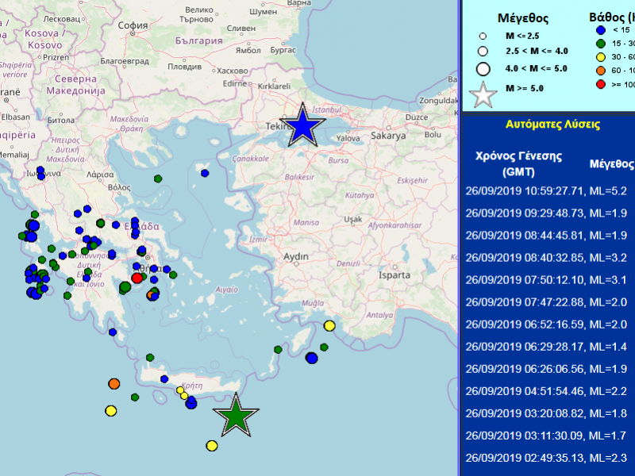Click the large blue marker near Rhodes
635x476 pixels.
(312, 359)
